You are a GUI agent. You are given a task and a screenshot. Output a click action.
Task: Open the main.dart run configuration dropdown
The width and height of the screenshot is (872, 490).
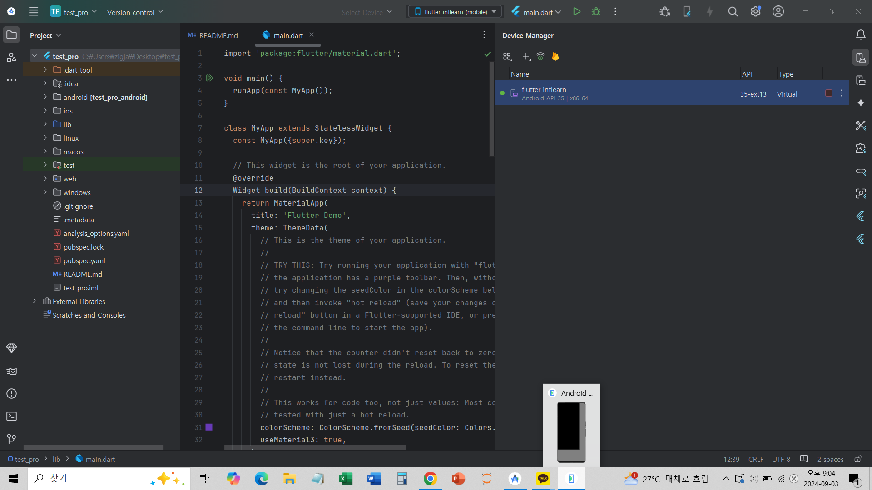536,12
